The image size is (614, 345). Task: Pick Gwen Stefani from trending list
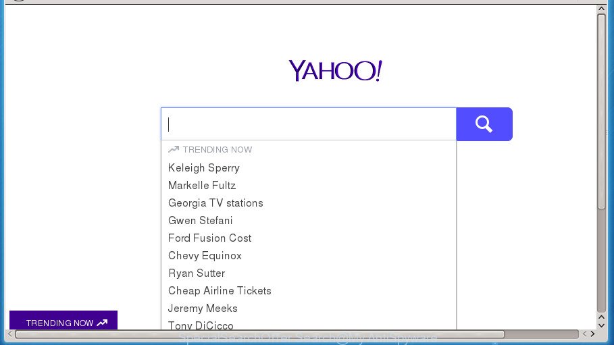pyautogui.click(x=200, y=221)
